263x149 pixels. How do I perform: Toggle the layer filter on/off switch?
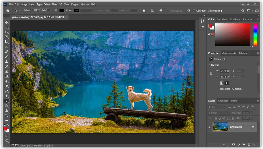coord(253,106)
